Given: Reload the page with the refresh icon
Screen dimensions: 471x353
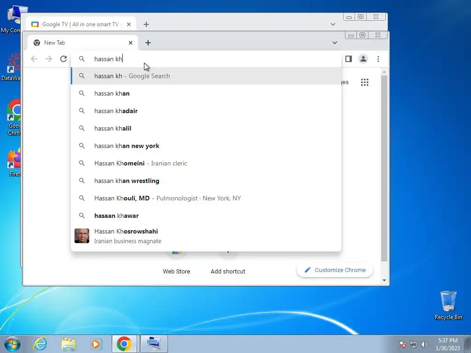Looking at the screenshot, I should 63,59.
